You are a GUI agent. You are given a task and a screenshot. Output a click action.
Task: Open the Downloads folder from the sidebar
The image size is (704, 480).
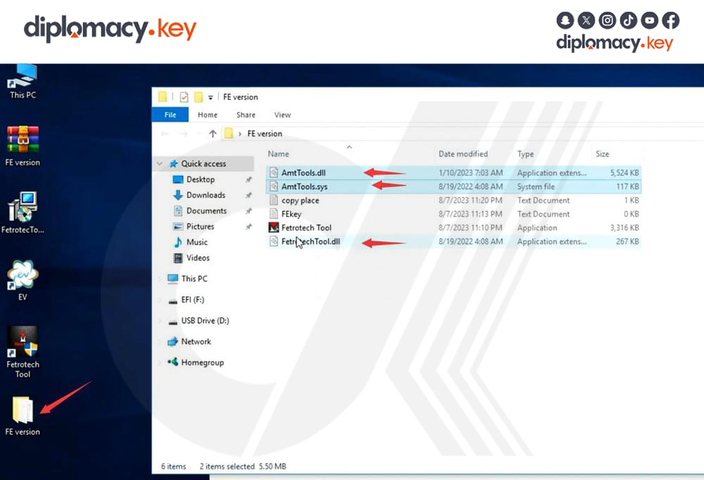[204, 195]
